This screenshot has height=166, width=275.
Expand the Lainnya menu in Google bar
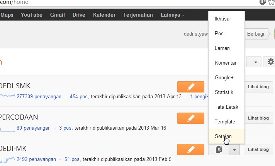(x=172, y=15)
